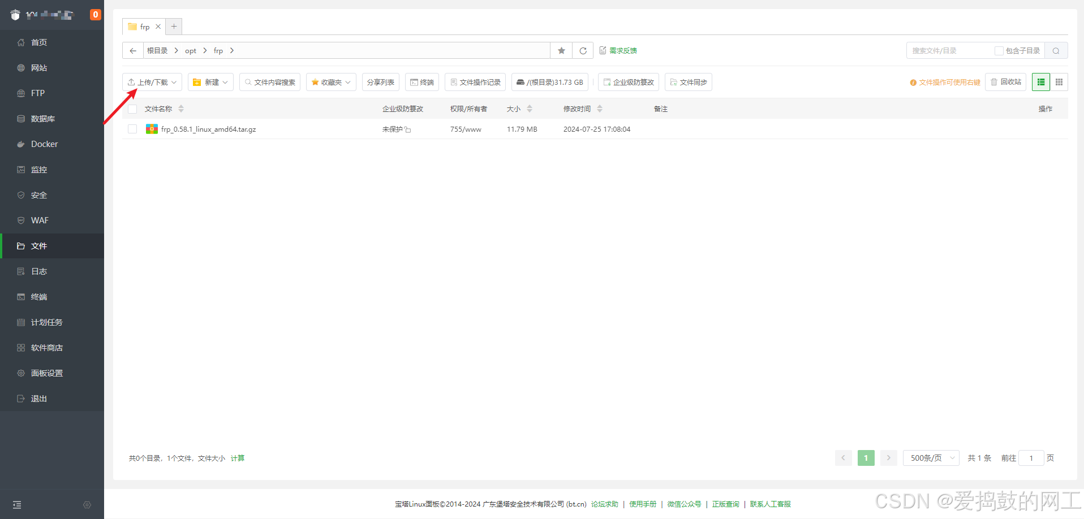
Task: Enable the 包含子目录 checkbox
Action: coord(999,51)
